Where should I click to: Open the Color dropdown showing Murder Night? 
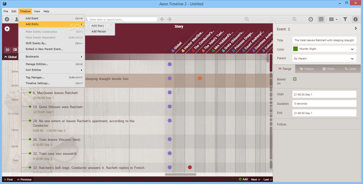[x=324, y=49]
